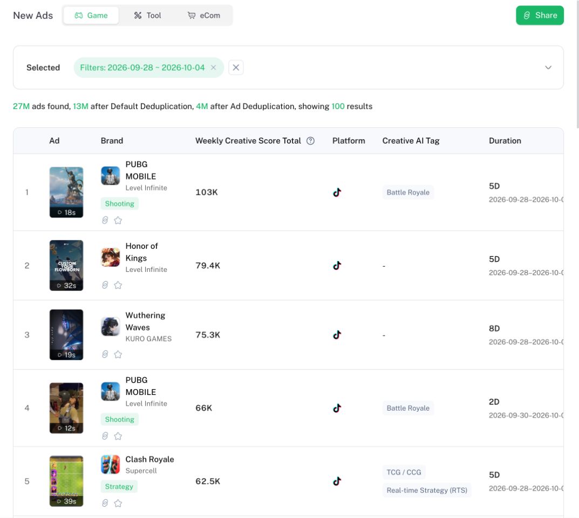Image resolution: width=579 pixels, height=518 pixels.
Task: Copy link for row 1 PUBG MOBILE ad
Action: (x=105, y=220)
